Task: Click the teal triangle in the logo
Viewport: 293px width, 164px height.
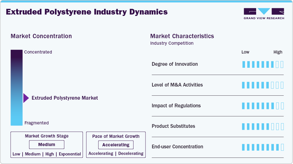Action: (x=263, y=12)
